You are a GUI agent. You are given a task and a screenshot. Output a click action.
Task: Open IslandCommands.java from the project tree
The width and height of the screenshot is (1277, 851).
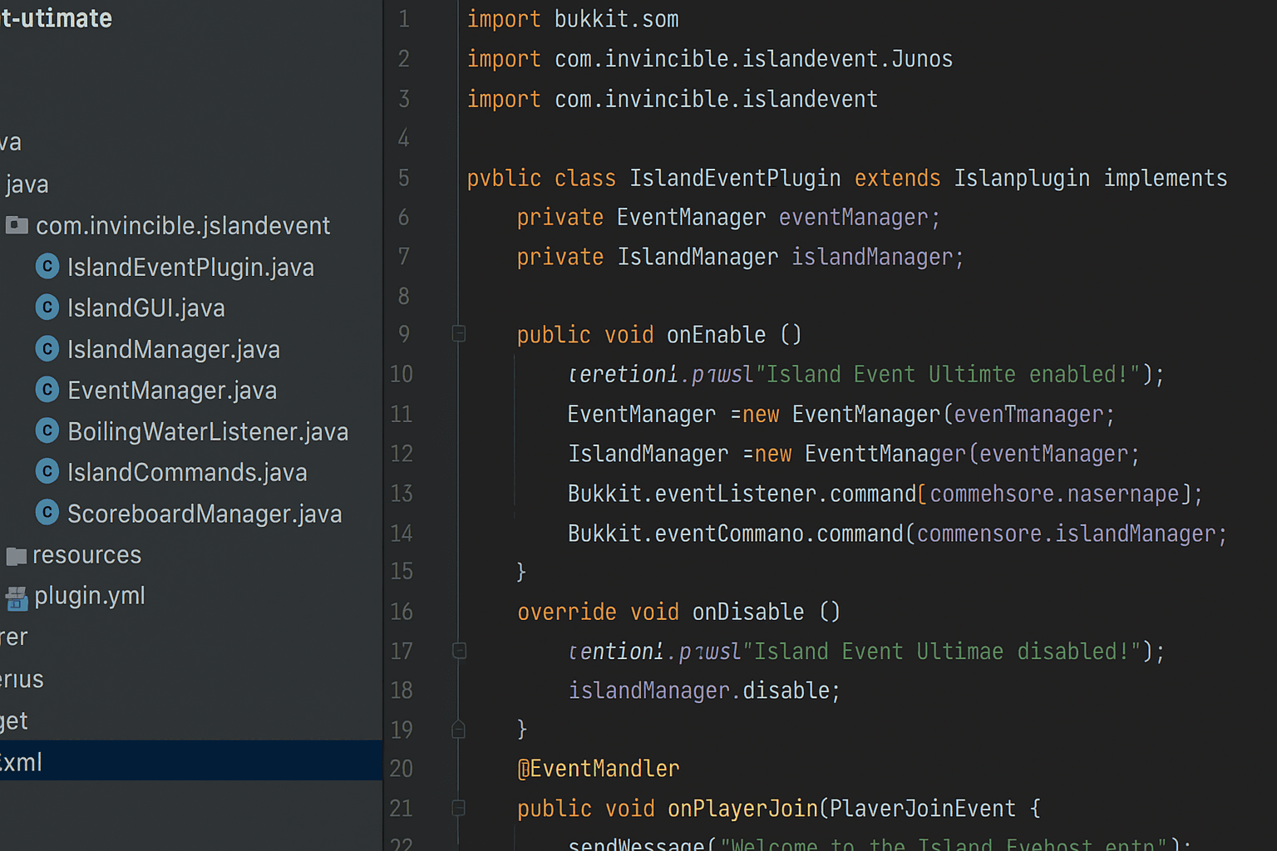[186, 471]
